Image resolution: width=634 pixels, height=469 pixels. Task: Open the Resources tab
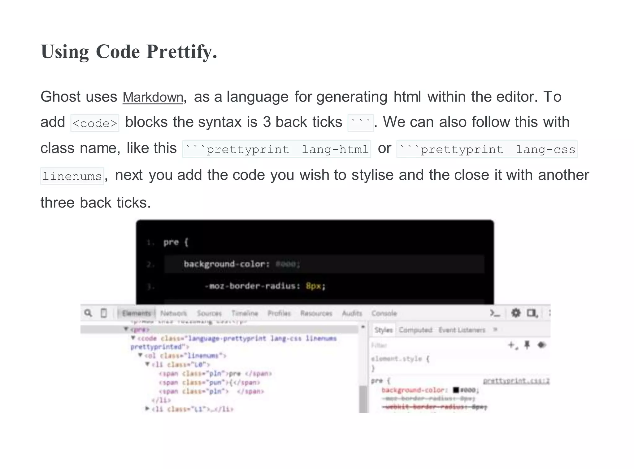click(316, 313)
